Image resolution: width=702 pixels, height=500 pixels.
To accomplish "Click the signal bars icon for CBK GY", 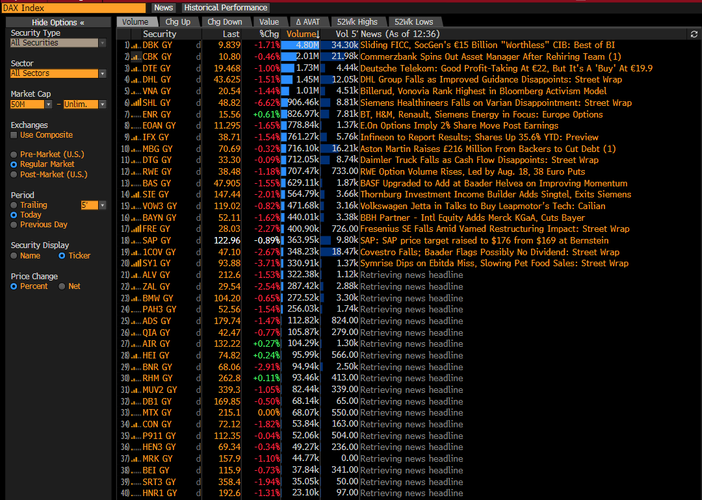I will click(136, 56).
